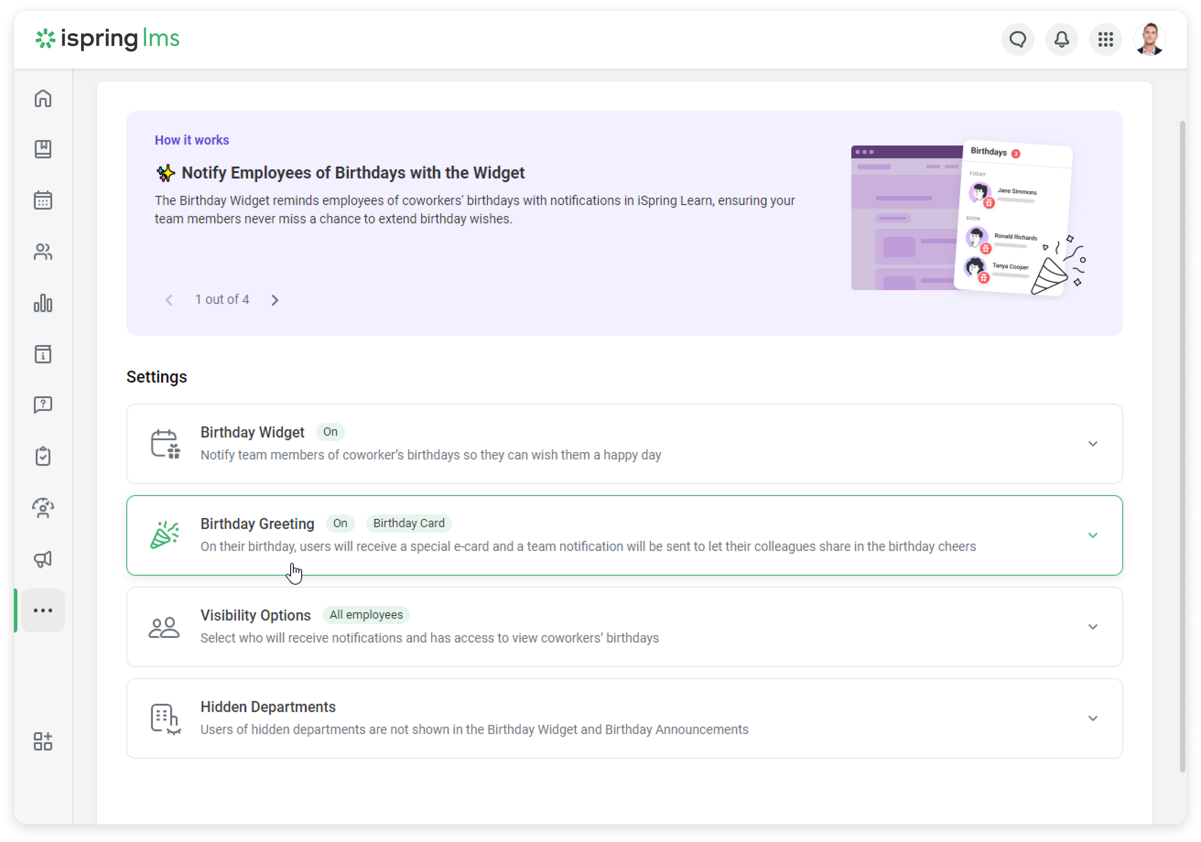This screenshot has width=1201, height=842.
Task: Click the notifications bell icon
Action: pos(1061,39)
